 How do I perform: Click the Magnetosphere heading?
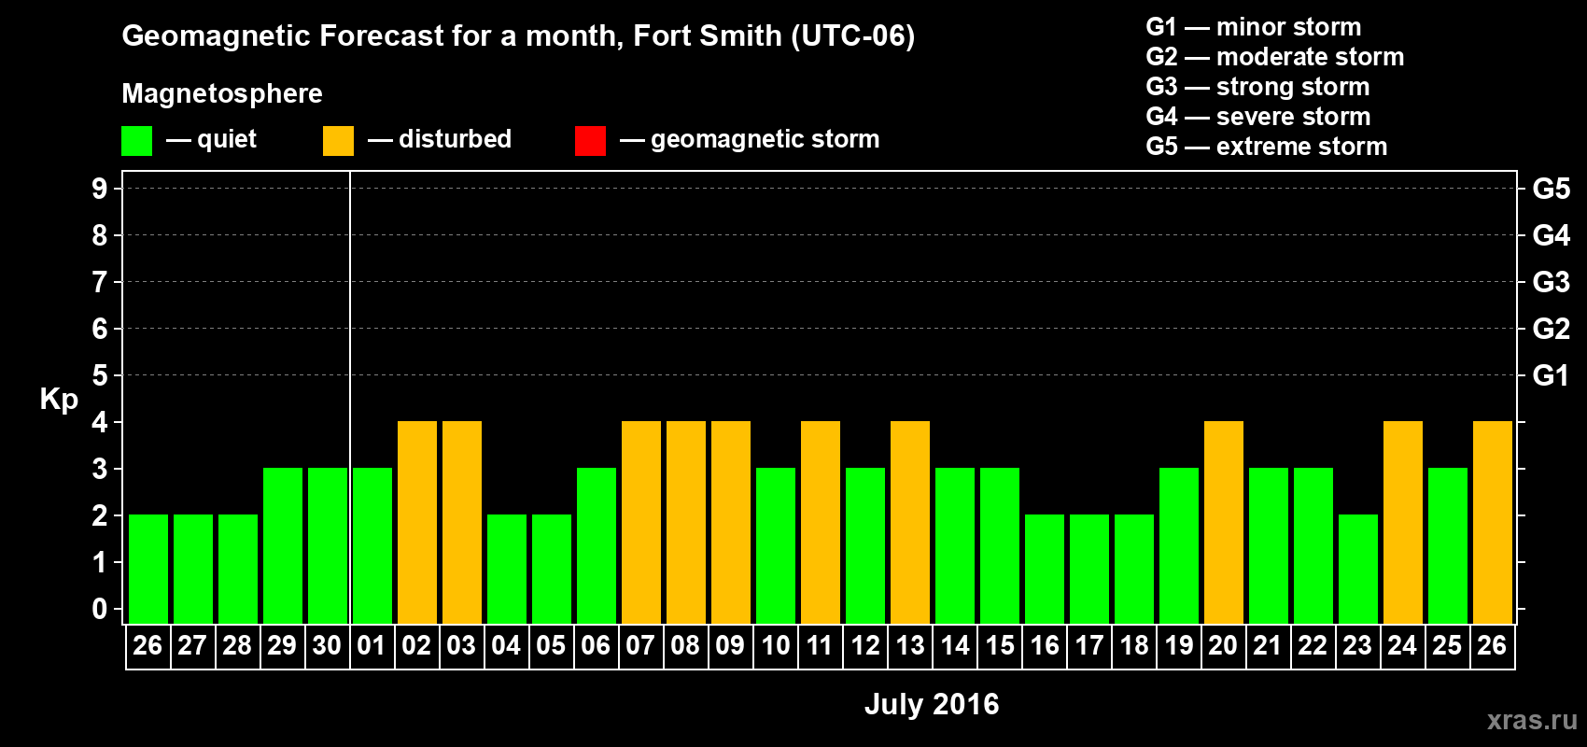point(222,93)
